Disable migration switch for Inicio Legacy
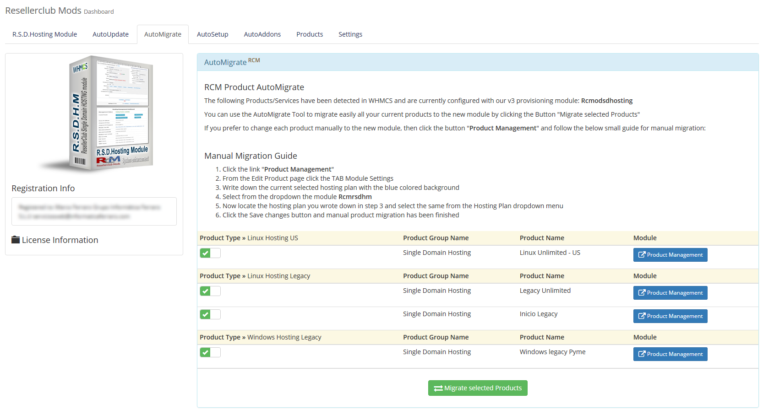 click(x=210, y=314)
